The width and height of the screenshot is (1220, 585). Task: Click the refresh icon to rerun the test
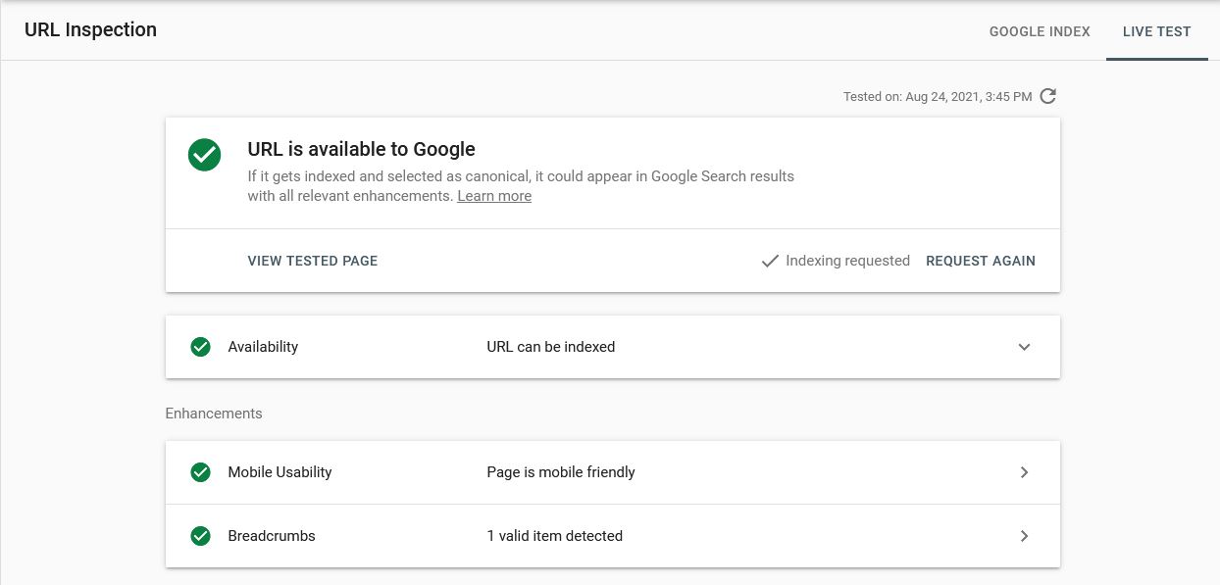[1047, 96]
